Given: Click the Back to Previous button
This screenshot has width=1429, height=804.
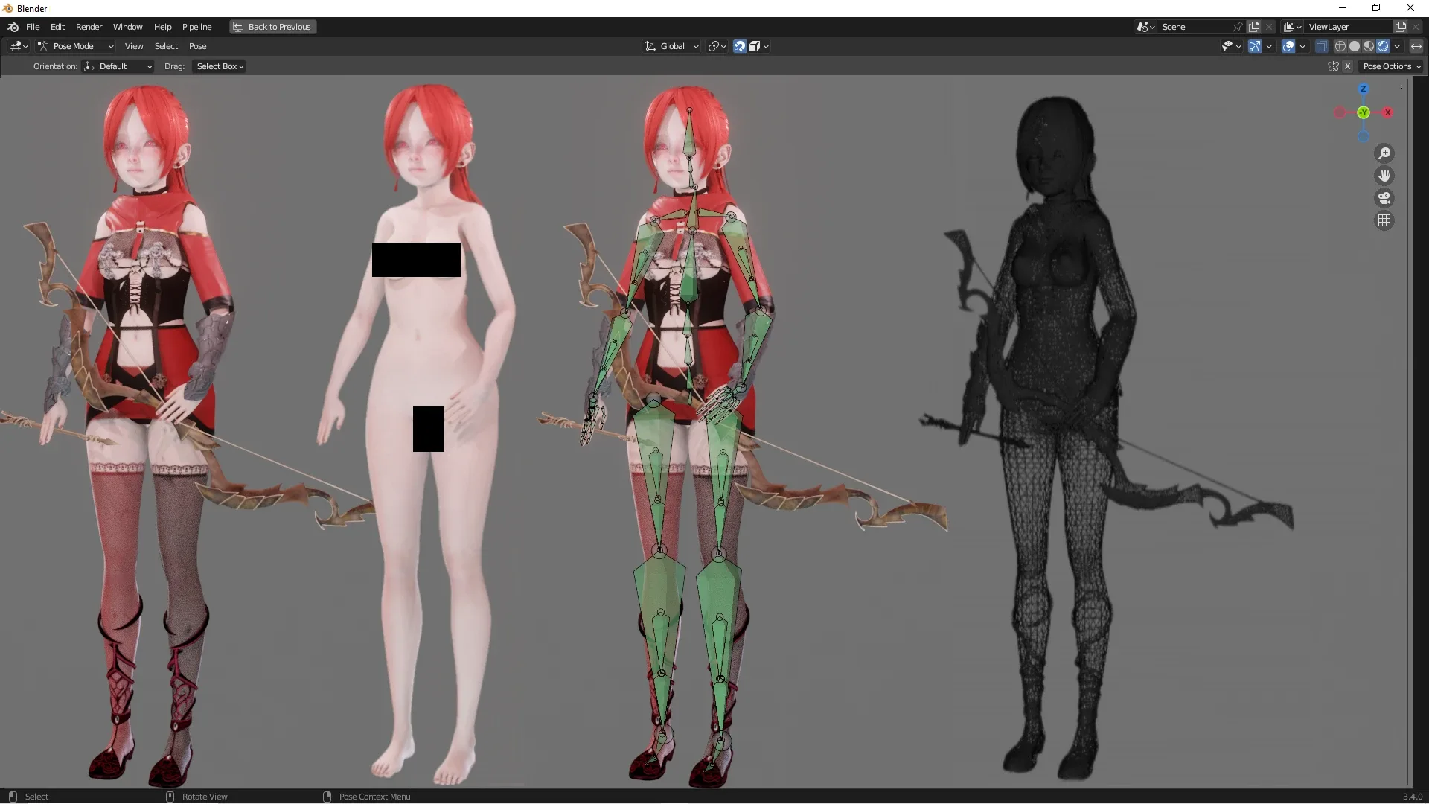Looking at the screenshot, I should (272, 27).
